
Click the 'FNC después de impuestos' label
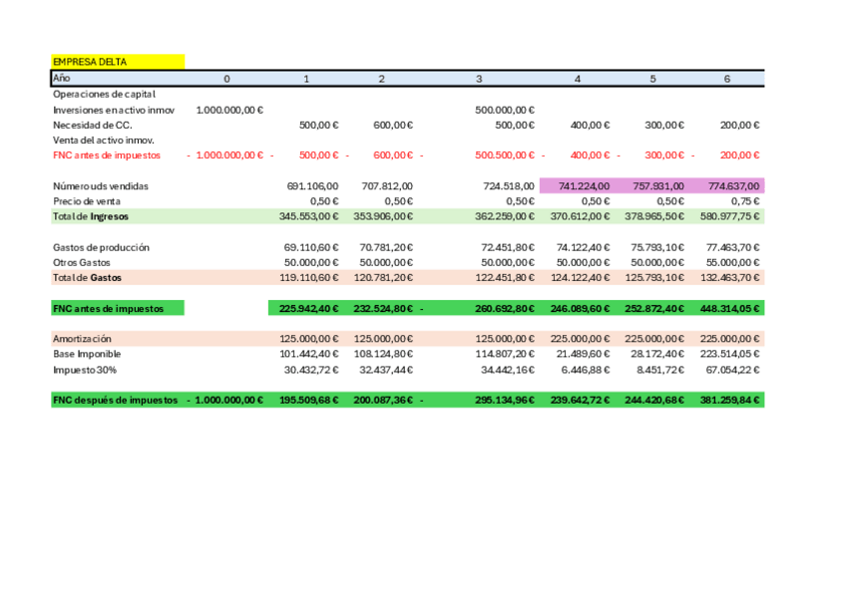point(115,401)
